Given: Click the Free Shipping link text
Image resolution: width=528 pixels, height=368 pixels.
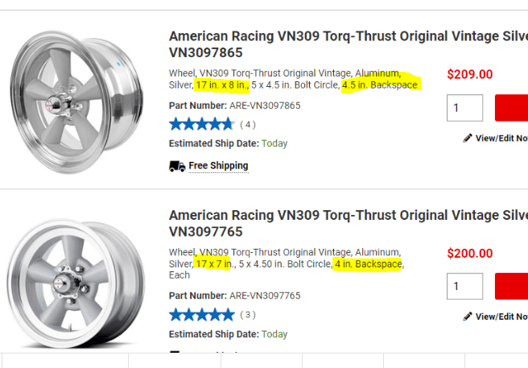Looking at the screenshot, I should pyautogui.click(x=218, y=166).
